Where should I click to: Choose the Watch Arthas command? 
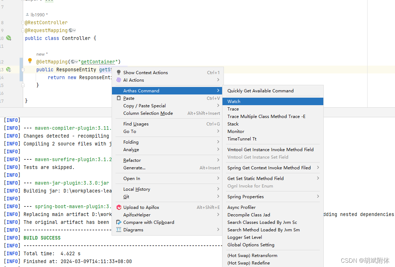pyautogui.click(x=273, y=101)
